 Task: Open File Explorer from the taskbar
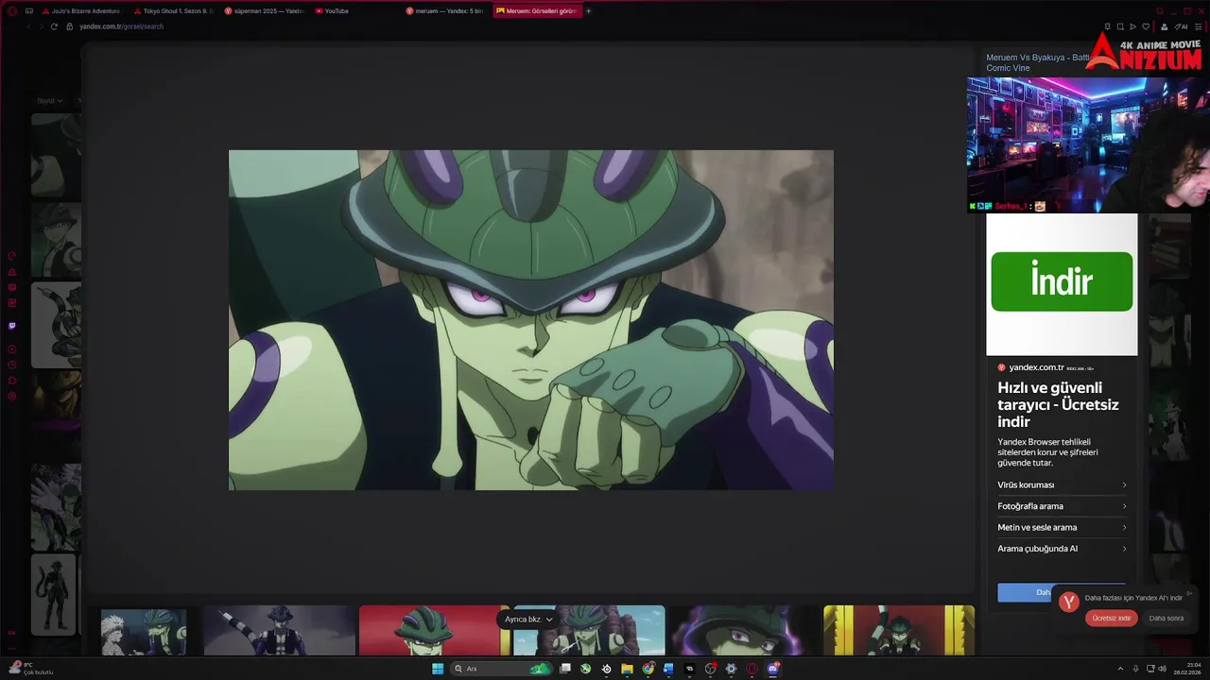[627, 669]
